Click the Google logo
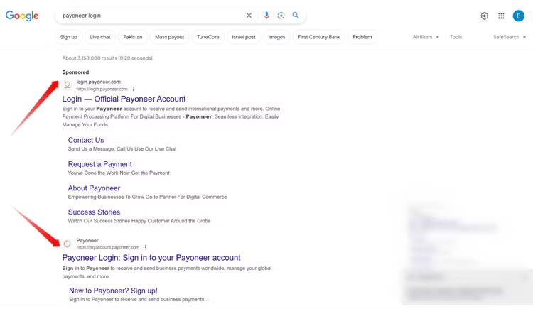The width and height of the screenshot is (533, 309). (x=22, y=16)
